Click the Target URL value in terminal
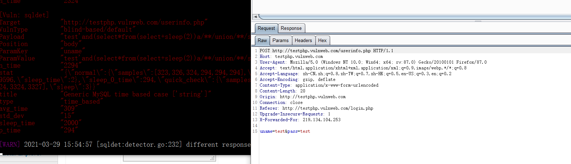571x164 pixels. 134,22
